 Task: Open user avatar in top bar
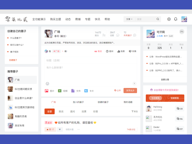click(x=184, y=19)
